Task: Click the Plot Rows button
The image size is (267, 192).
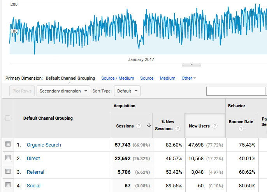Action: coord(22,91)
